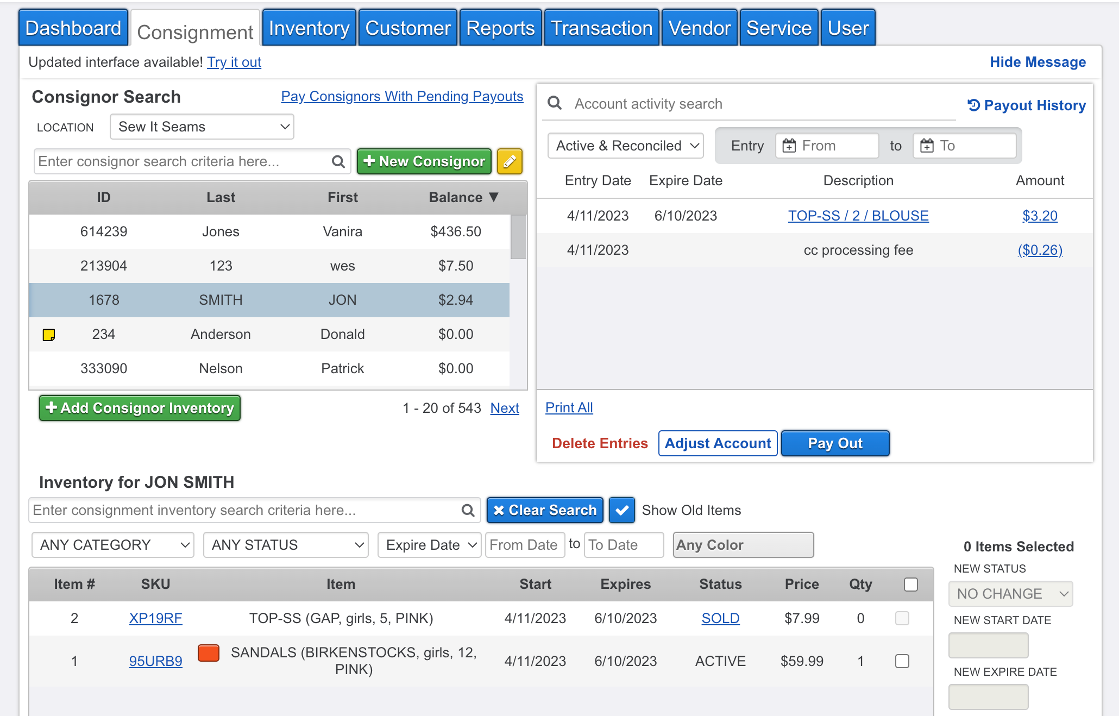Open the NEW STATUS dropdown showing NO CHANGE
Screen dimensions: 1119x716
point(1010,594)
